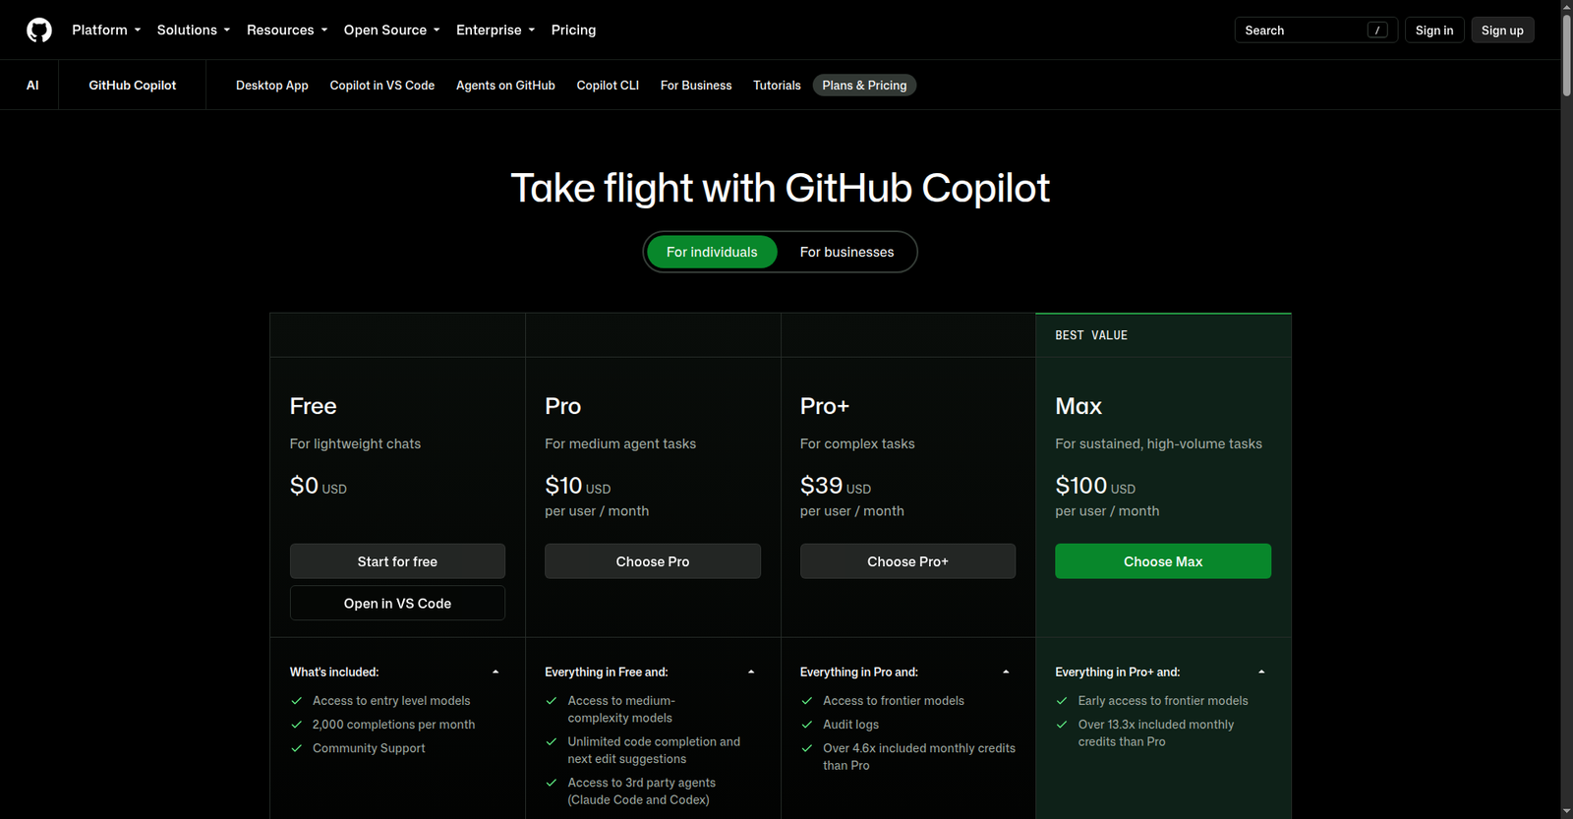
Task: Open the Pricing link in header
Action: pyautogui.click(x=574, y=30)
